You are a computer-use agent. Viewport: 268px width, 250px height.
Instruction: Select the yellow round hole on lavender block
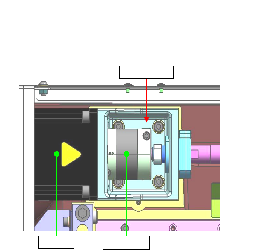pyautogui.click(x=83, y=228)
